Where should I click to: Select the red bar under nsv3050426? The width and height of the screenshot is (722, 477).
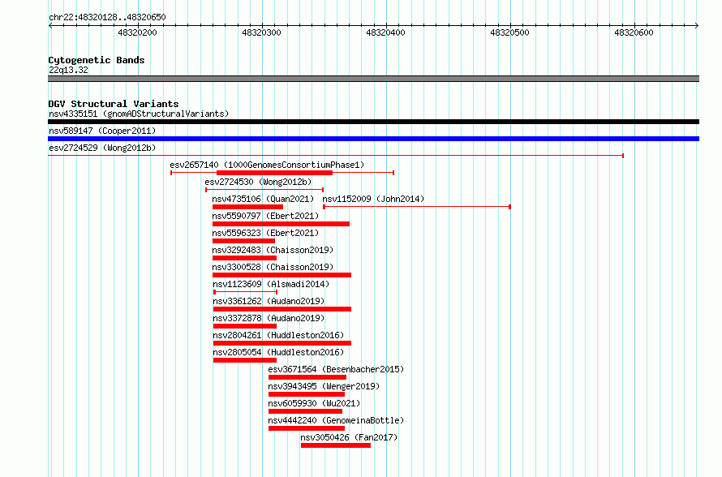336,445
